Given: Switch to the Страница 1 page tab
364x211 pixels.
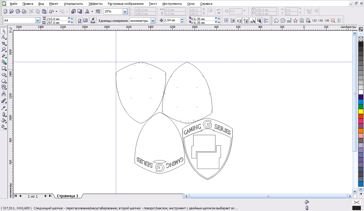Looking at the screenshot, I should pyautogui.click(x=67, y=196).
